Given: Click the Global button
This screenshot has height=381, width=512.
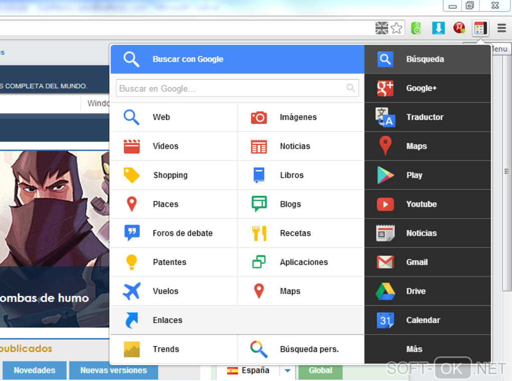Looking at the screenshot, I should click(320, 370).
